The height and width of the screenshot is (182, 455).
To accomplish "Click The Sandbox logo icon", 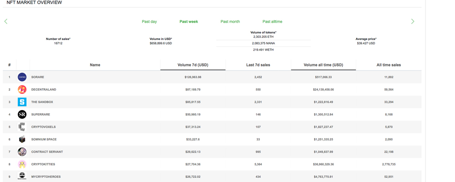I will click(22, 102).
